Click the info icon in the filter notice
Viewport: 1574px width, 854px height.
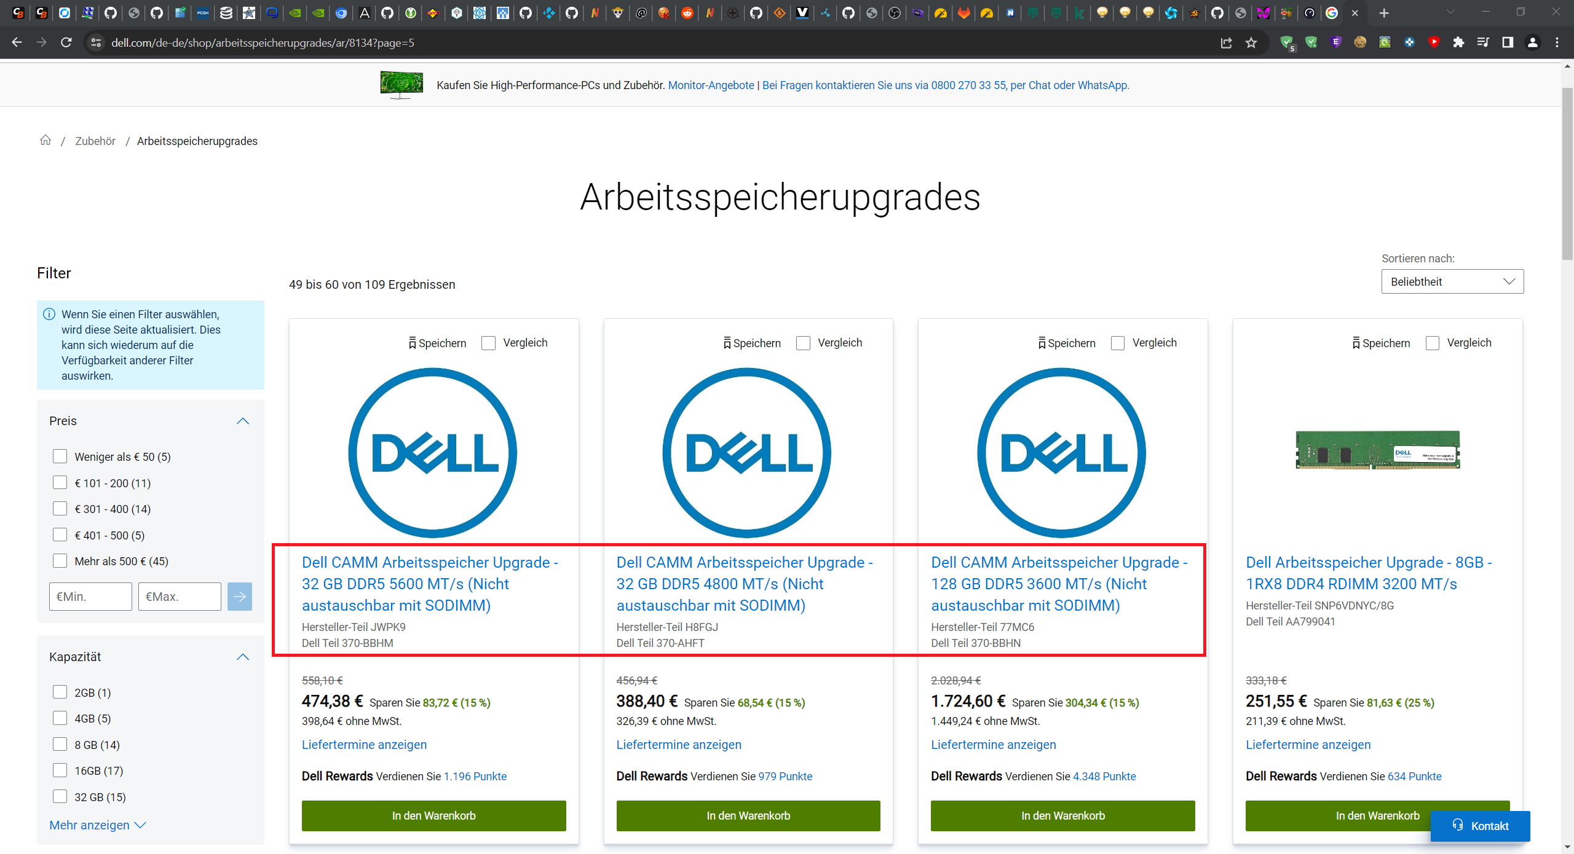[49, 315]
